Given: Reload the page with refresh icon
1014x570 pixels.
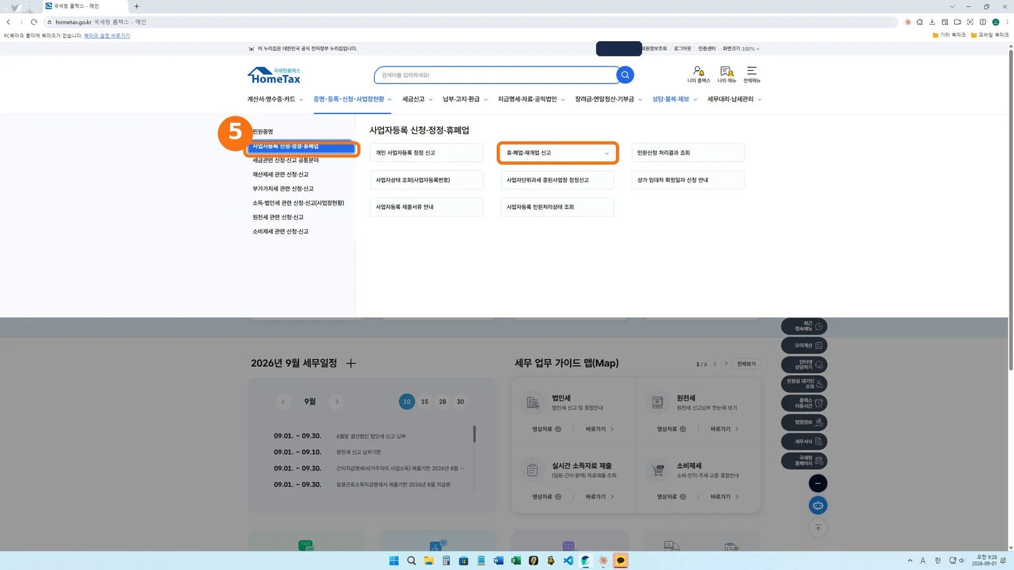Looking at the screenshot, I should [x=34, y=22].
